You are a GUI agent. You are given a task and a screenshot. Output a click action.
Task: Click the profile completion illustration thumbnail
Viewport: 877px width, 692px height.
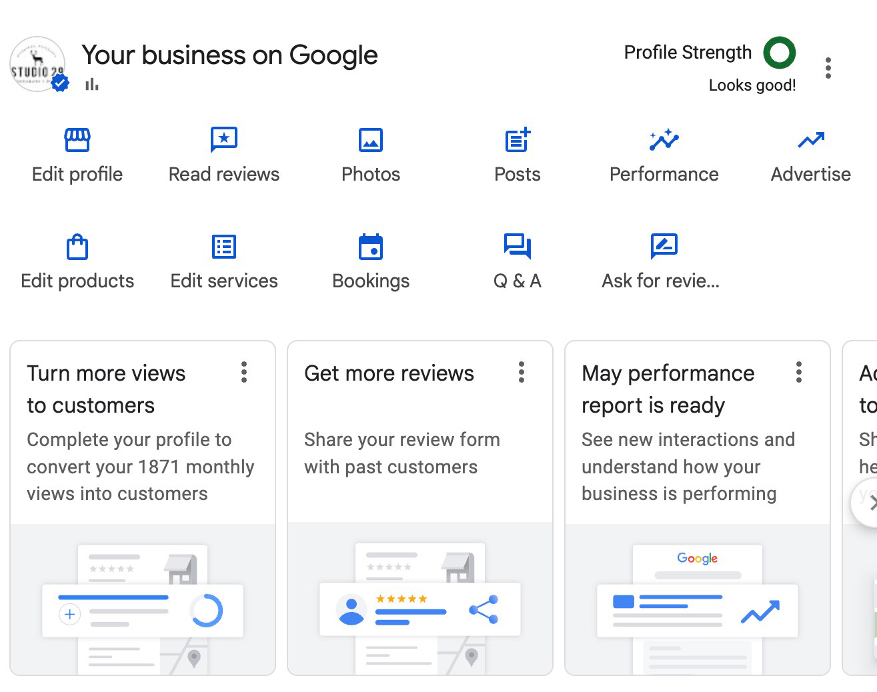click(x=143, y=599)
